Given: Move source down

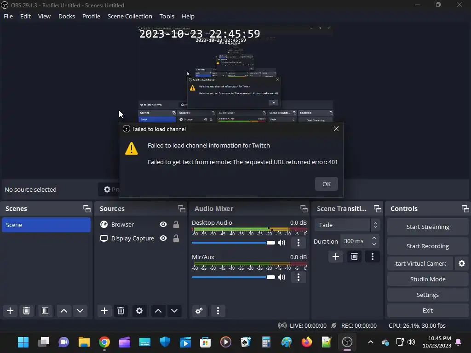Looking at the screenshot, I should click(x=174, y=311).
